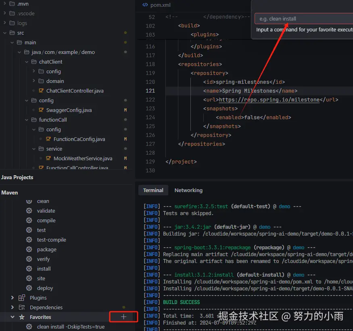Screen dimensions: 353x331
Task: Click the gear icon of the test phase
Action: point(29,230)
